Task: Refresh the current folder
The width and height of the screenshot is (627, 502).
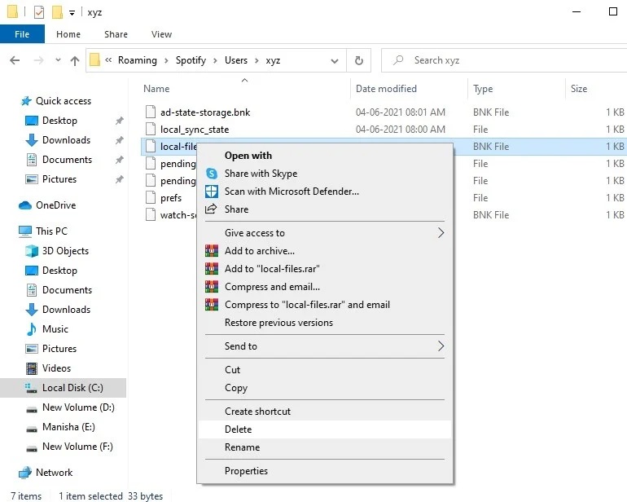Action: tap(358, 60)
